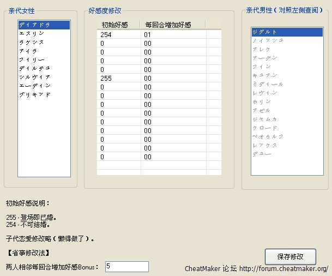
Task: Click the last row's initial affinity cell
Action: point(118,157)
